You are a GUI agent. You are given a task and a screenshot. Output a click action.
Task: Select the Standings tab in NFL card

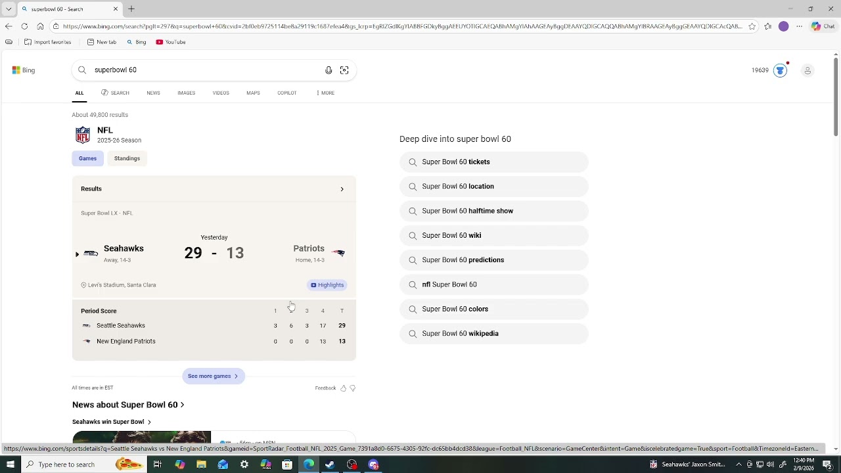[127, 158]
